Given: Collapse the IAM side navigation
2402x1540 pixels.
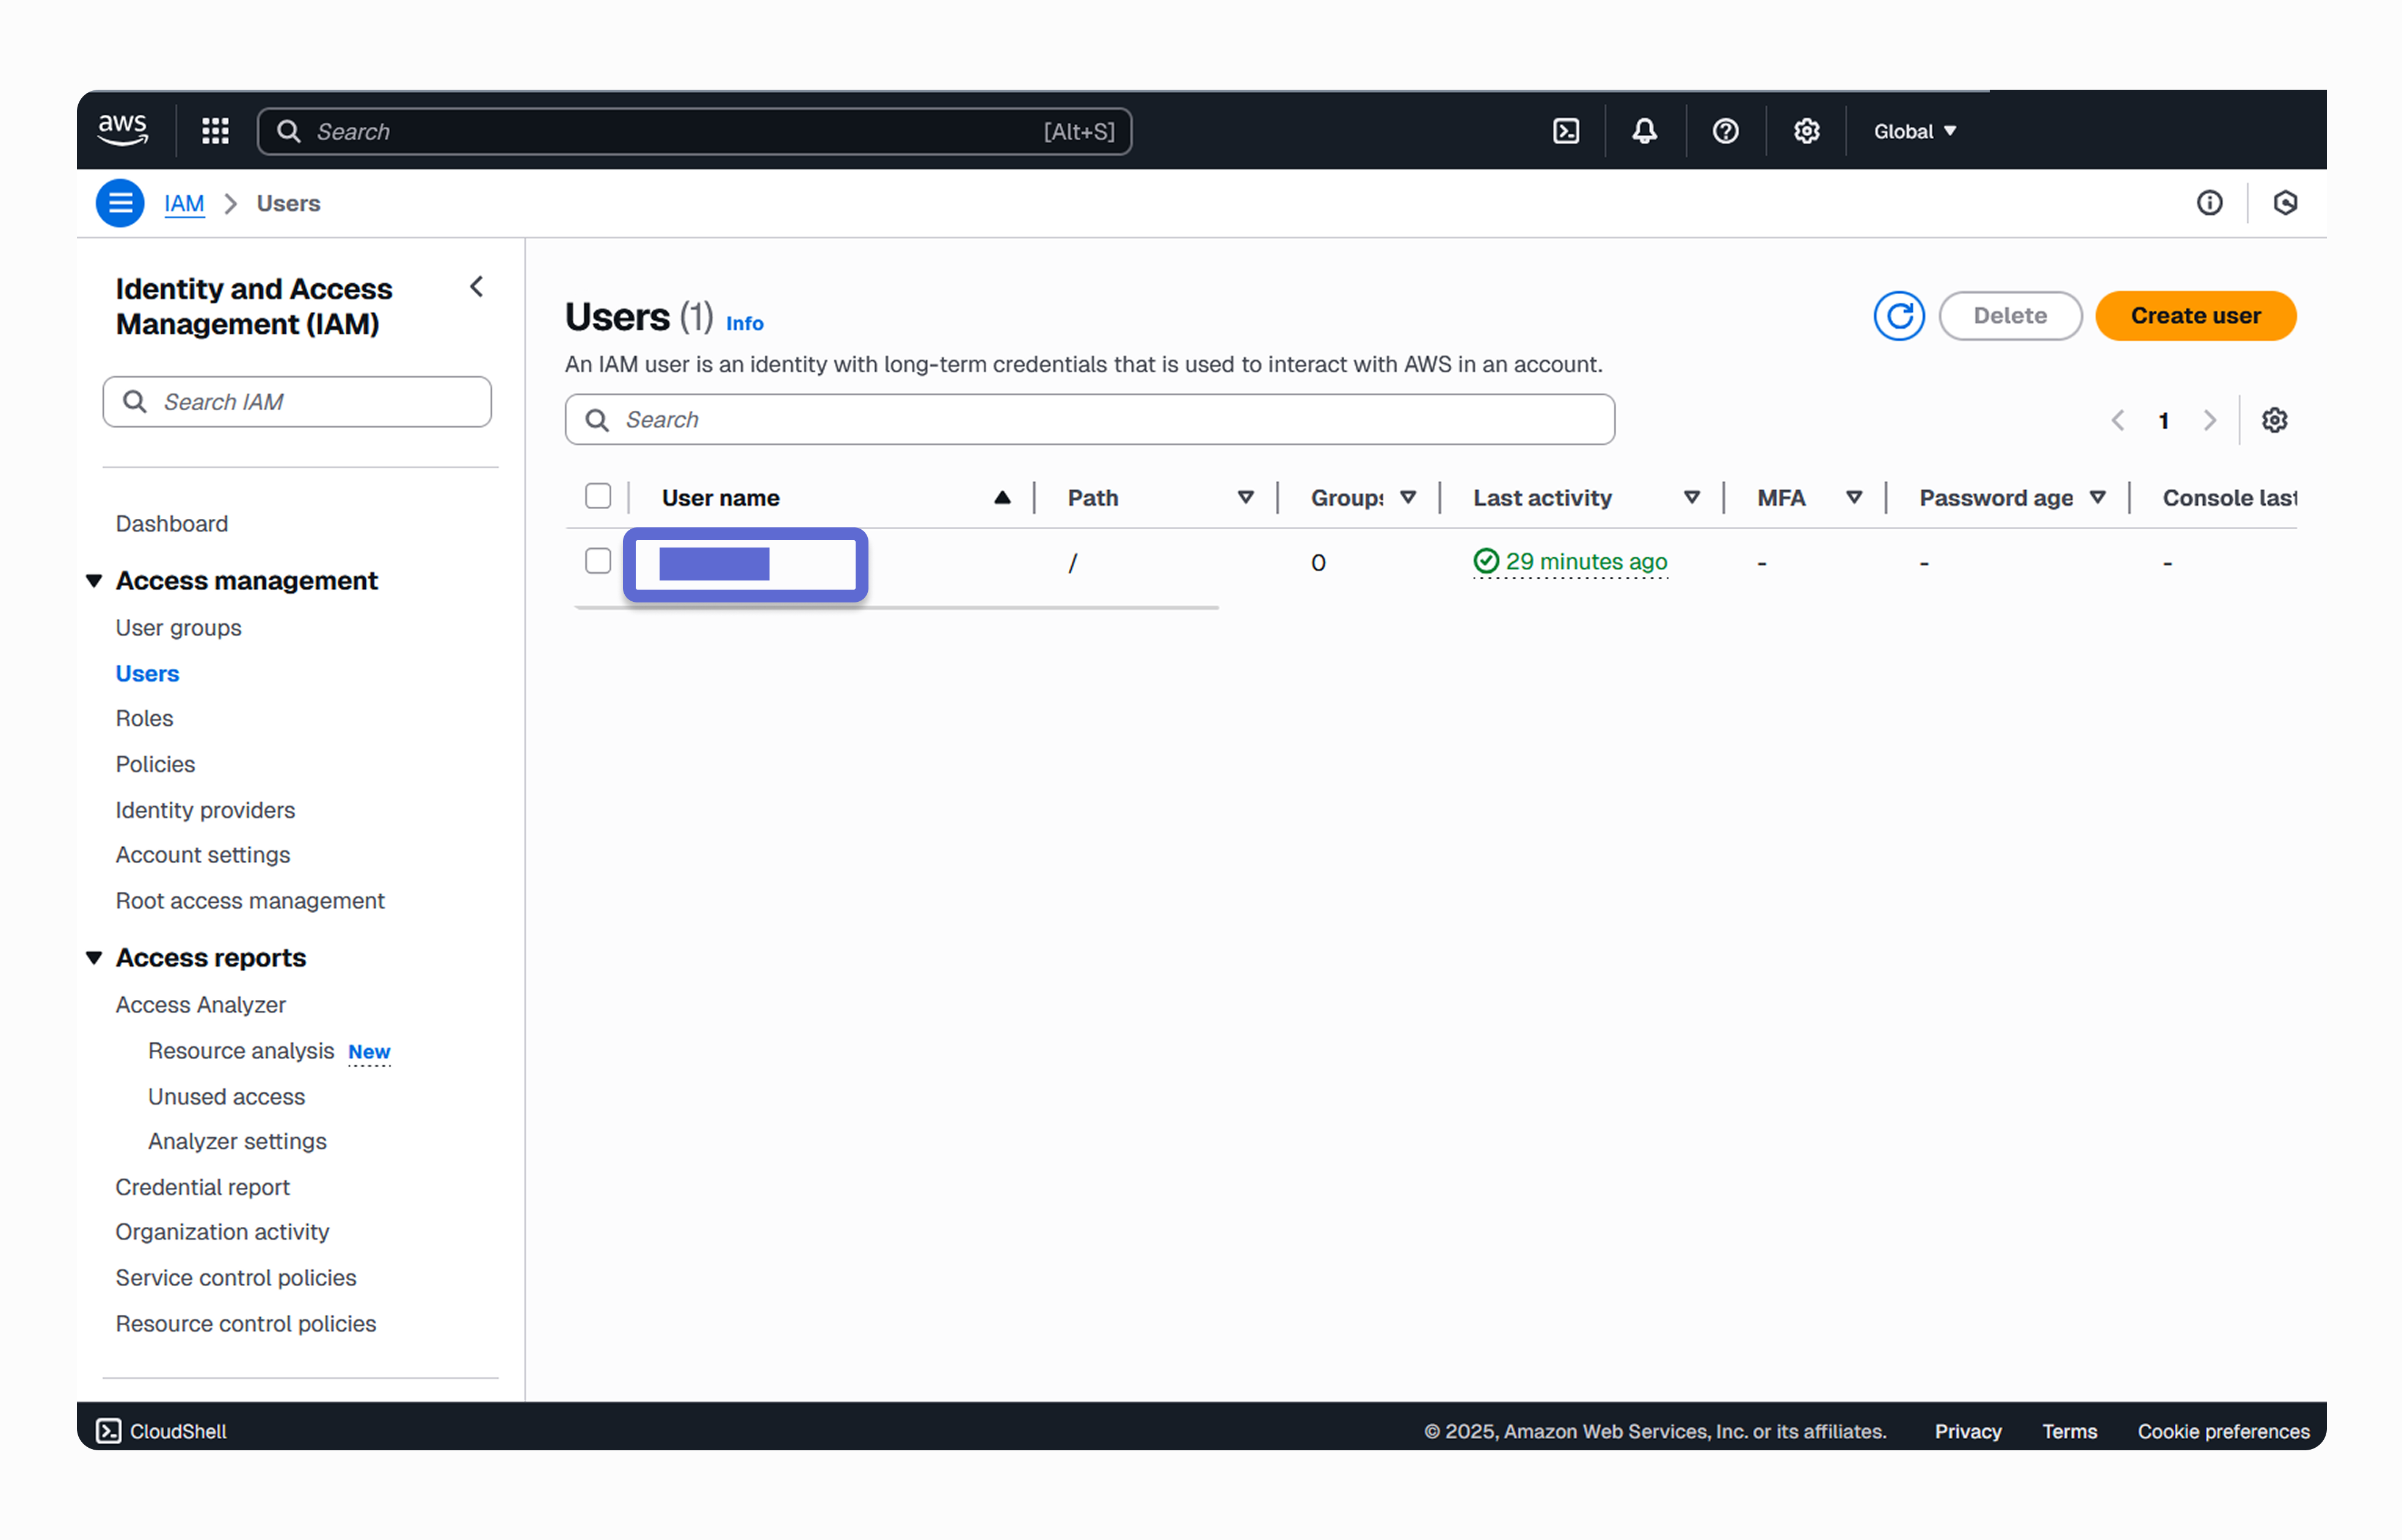Looking at the screenshot, I should click(x=477, y=287).
